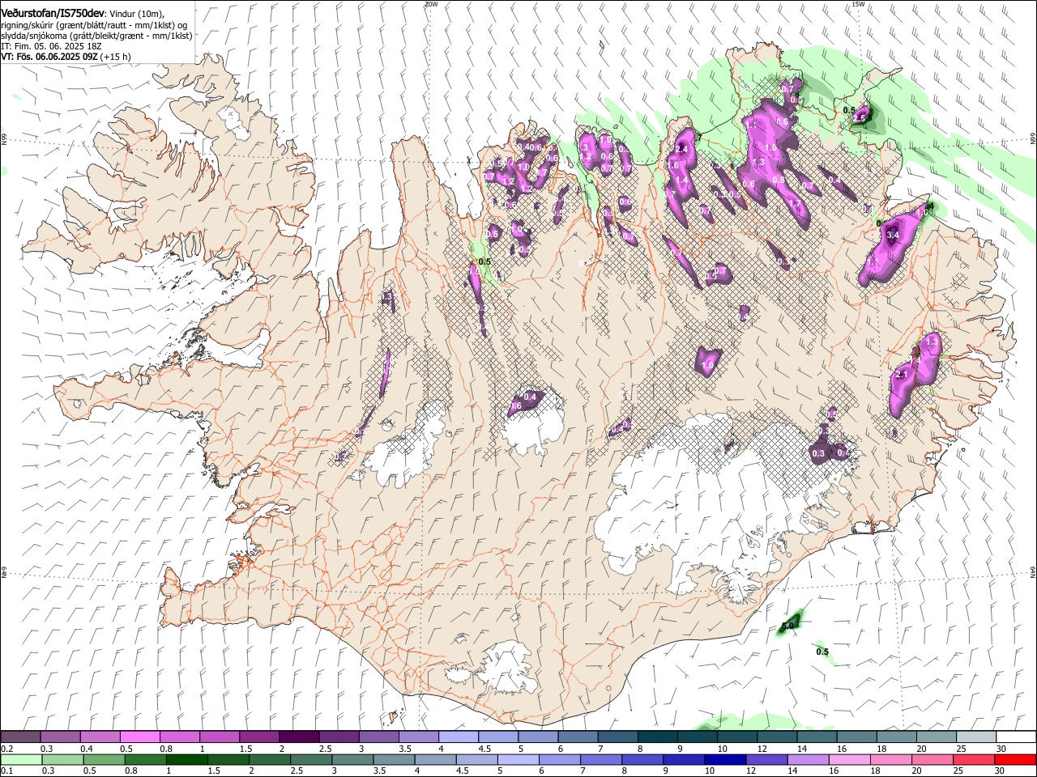
Task: Click the 'Veðurstofan/IS750dev' map title
Action: (53, 14)
